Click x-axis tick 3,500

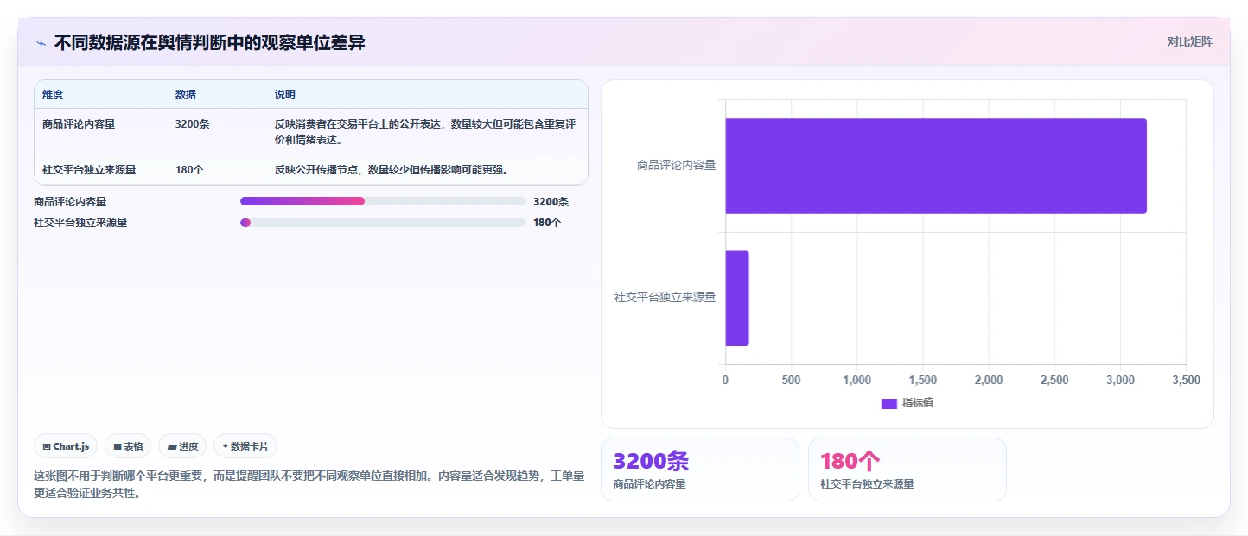tap(1186, 380)
